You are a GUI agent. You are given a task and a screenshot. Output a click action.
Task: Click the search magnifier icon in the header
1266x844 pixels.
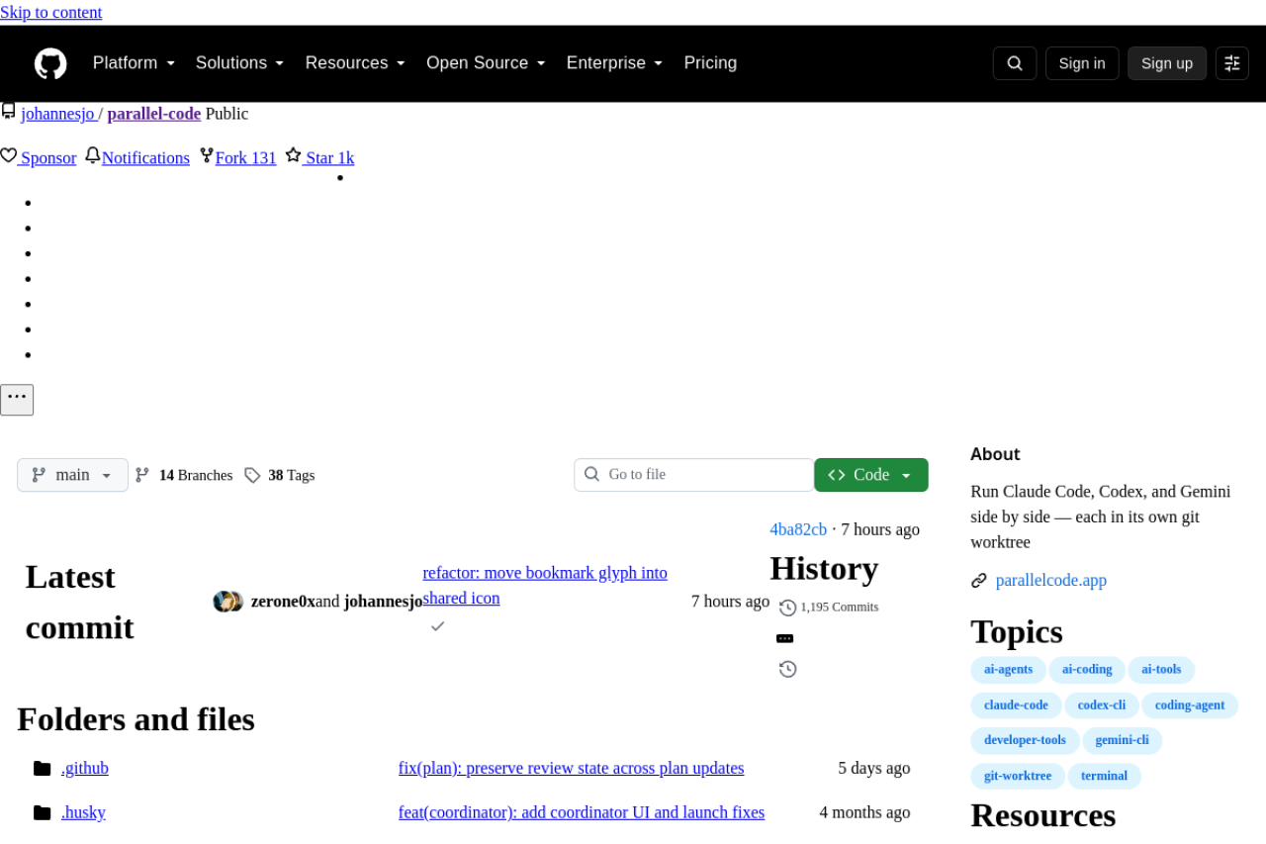pyautogui.click(x=1015, y=63)
